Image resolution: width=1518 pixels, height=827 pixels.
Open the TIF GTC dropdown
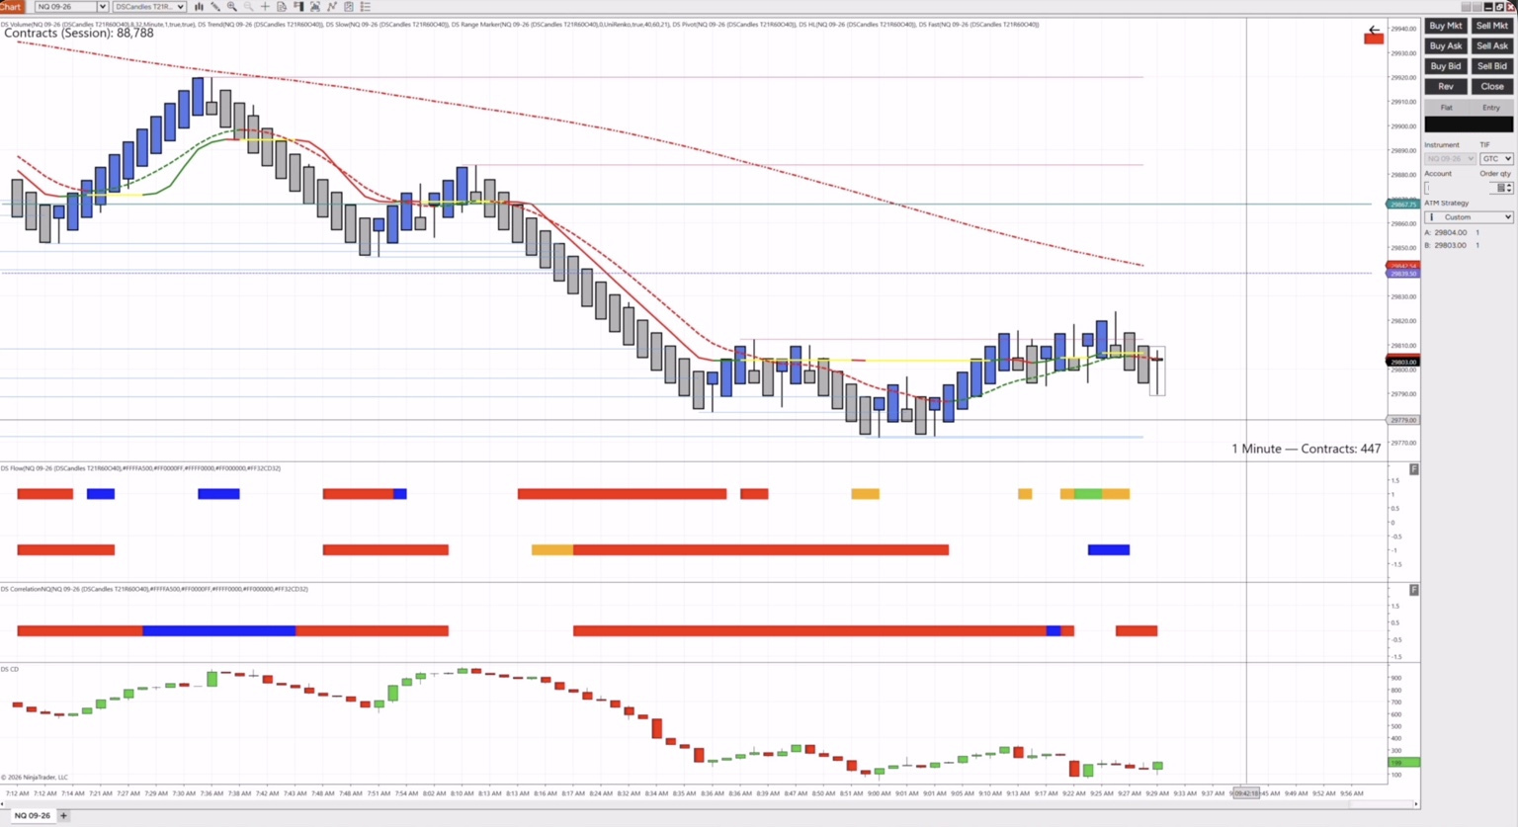point(1496,159)
